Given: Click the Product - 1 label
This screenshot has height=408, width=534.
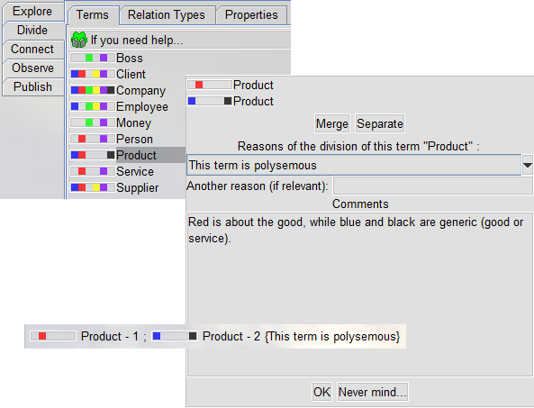Looking at the screenshot, I should pos(110,337).
